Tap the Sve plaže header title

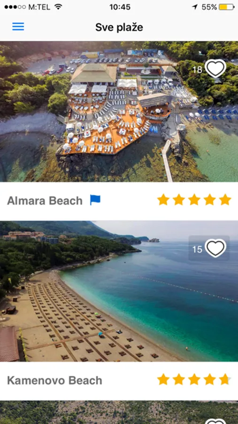119,27
